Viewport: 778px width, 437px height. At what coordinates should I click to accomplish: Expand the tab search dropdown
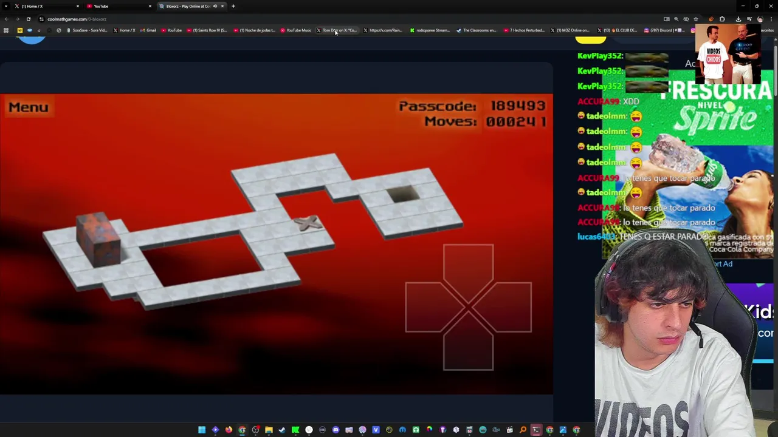coord(6,6)
